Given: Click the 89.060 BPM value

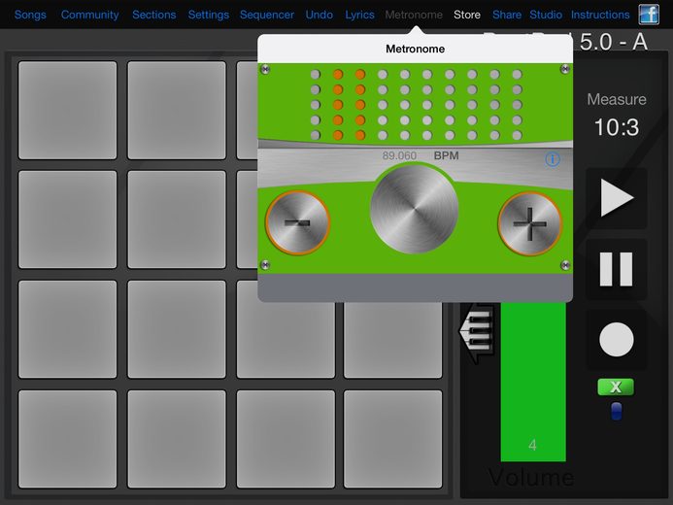Looking at the screenshot, I should [399, 155].
